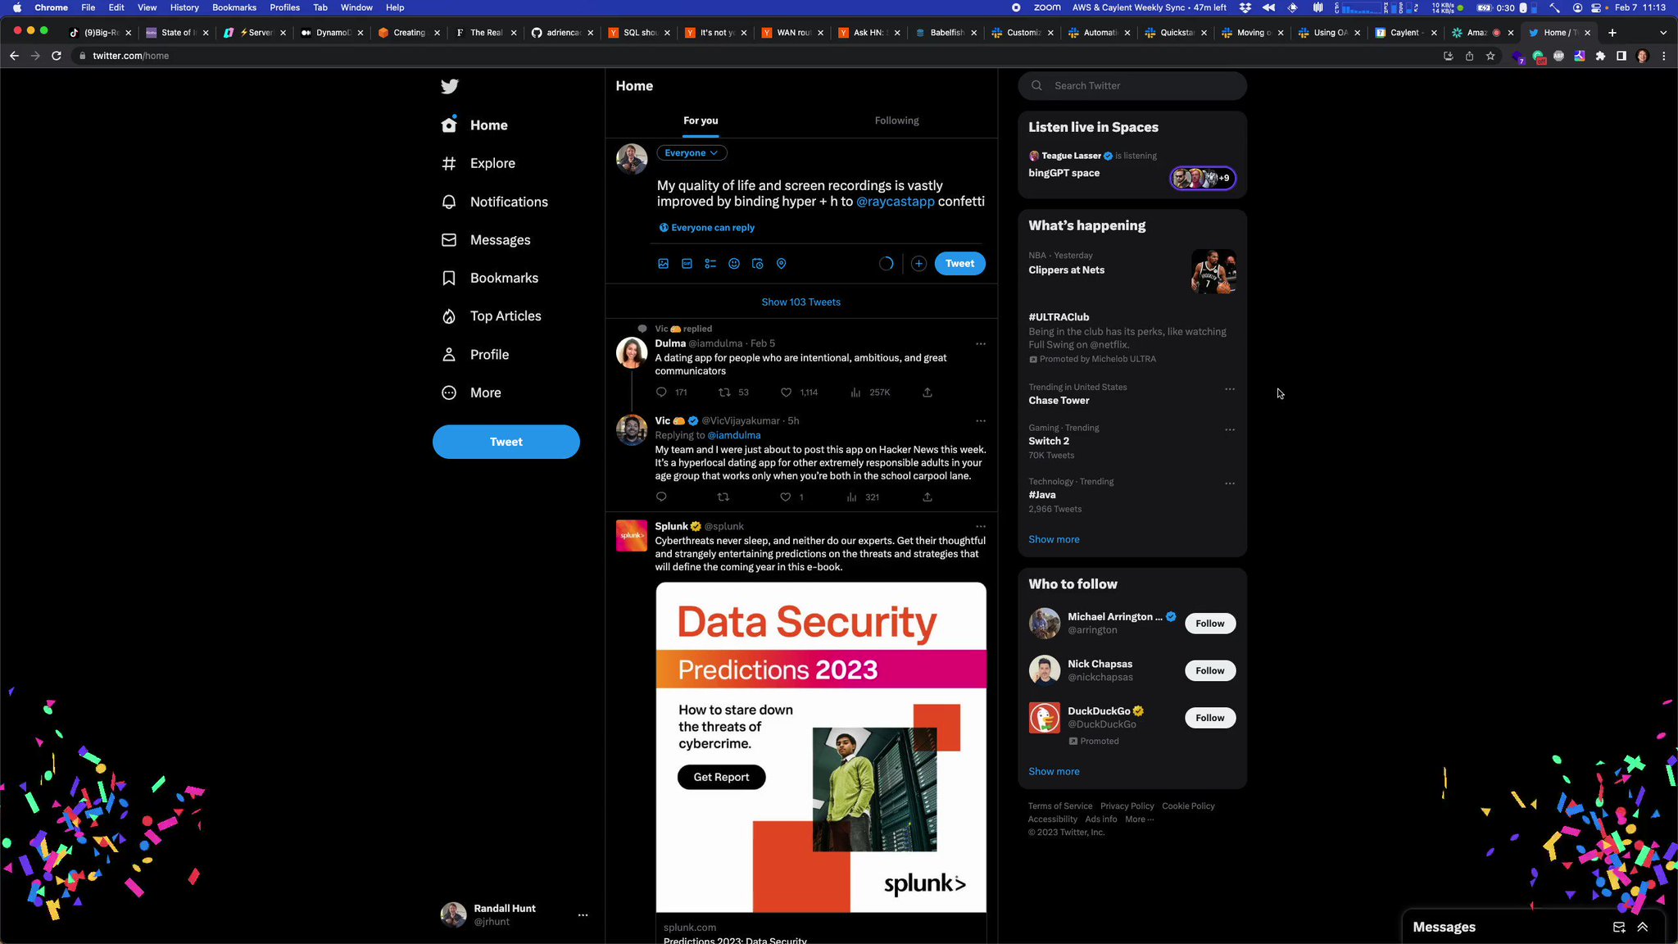Schedule tweet icon in composer
The height and width of the screenshot is (944, 1678).
coord(758,264)
